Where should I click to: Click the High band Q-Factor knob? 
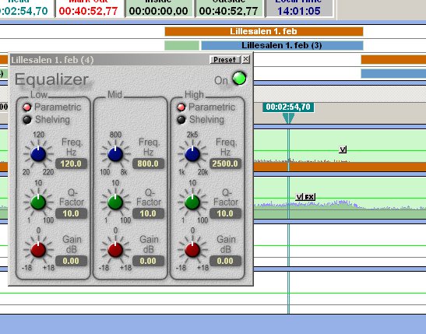coord(192,202)
